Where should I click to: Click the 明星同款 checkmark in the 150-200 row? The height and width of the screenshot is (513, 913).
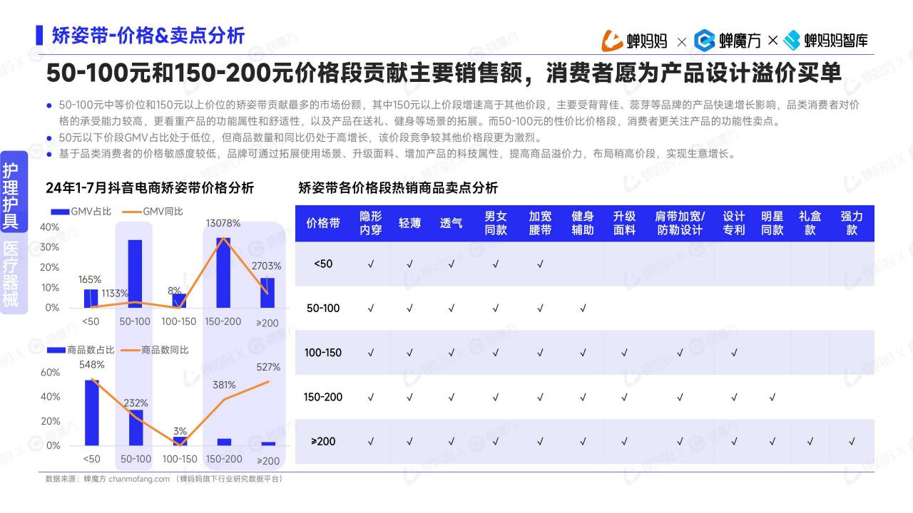pos(772,397)
